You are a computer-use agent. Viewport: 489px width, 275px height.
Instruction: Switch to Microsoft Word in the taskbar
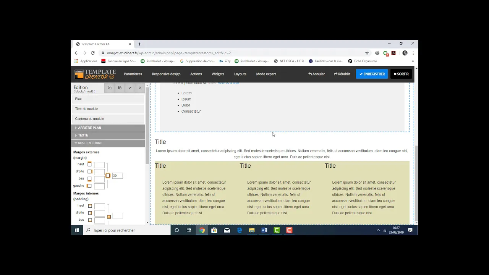tap(264, 230)
